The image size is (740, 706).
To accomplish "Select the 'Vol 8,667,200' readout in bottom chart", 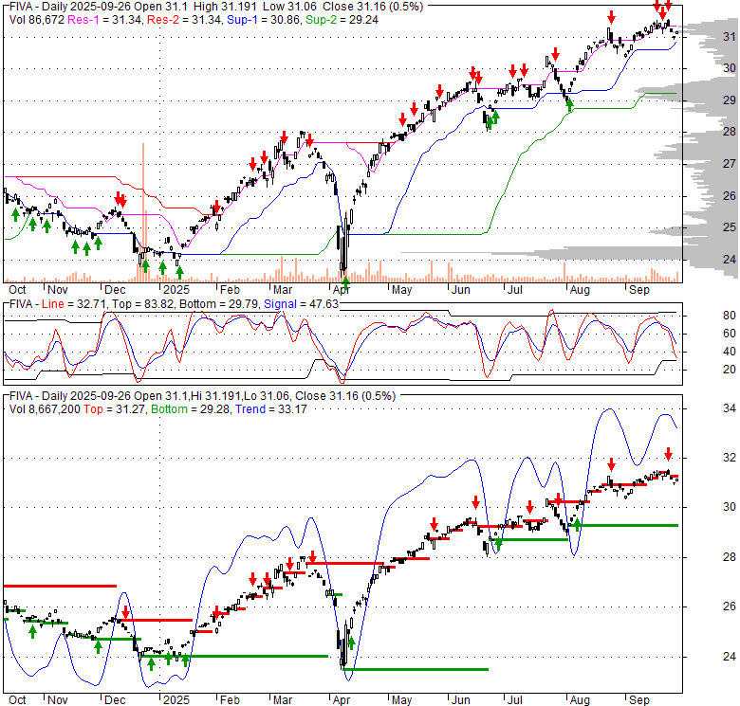I will click(45, 409).
